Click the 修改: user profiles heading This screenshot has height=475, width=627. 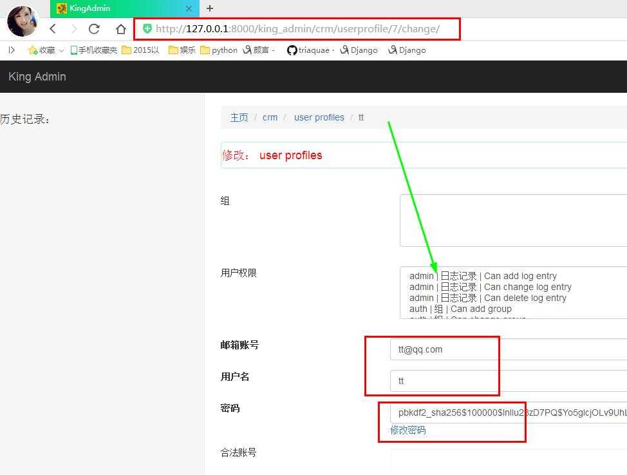point(272,155)
